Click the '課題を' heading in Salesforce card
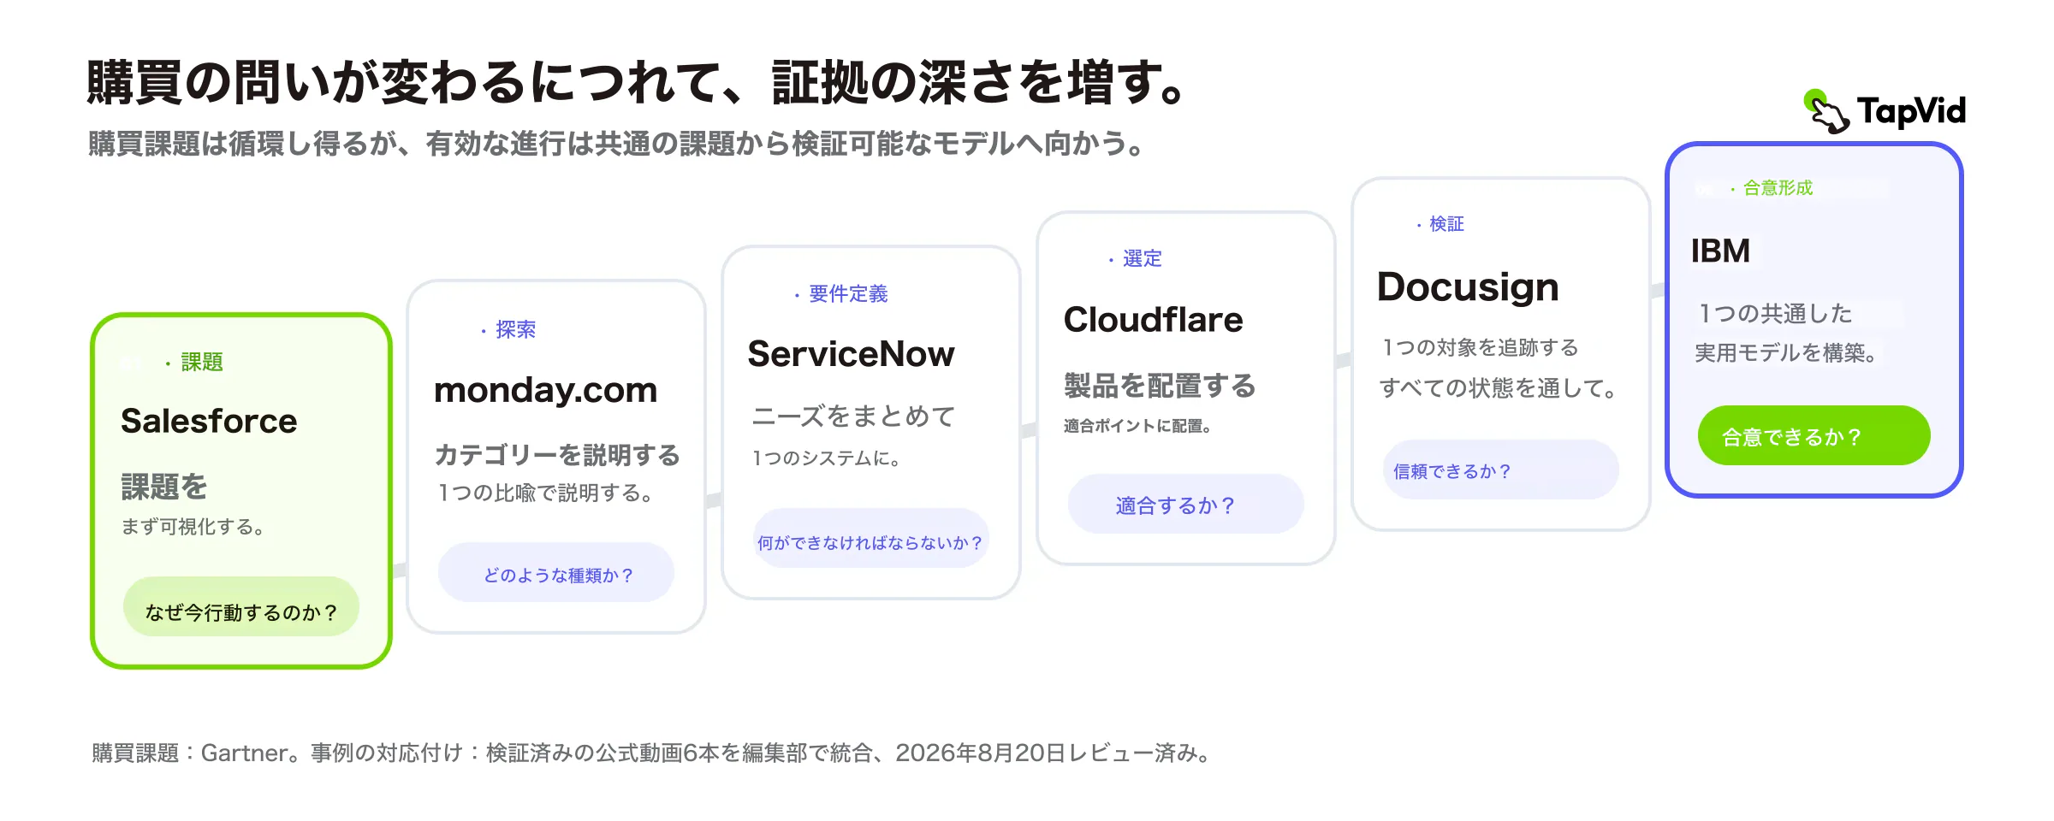 [x=164, y=487]
